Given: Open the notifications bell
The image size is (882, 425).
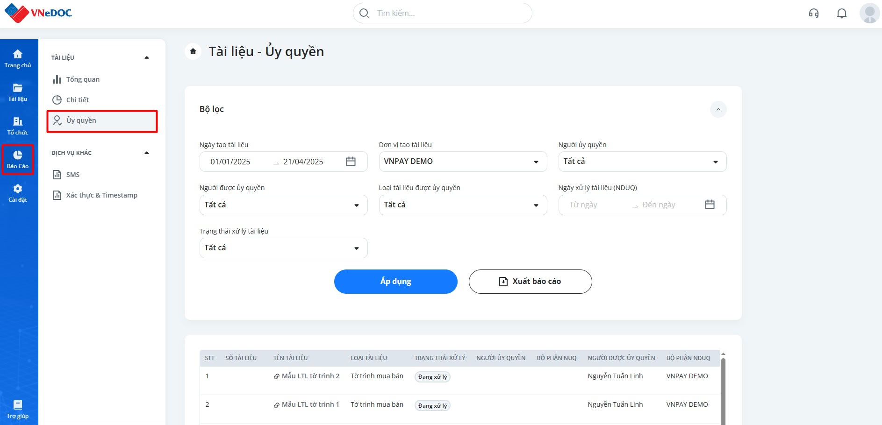Looking at the screenshot, I should tap(841, 13).
